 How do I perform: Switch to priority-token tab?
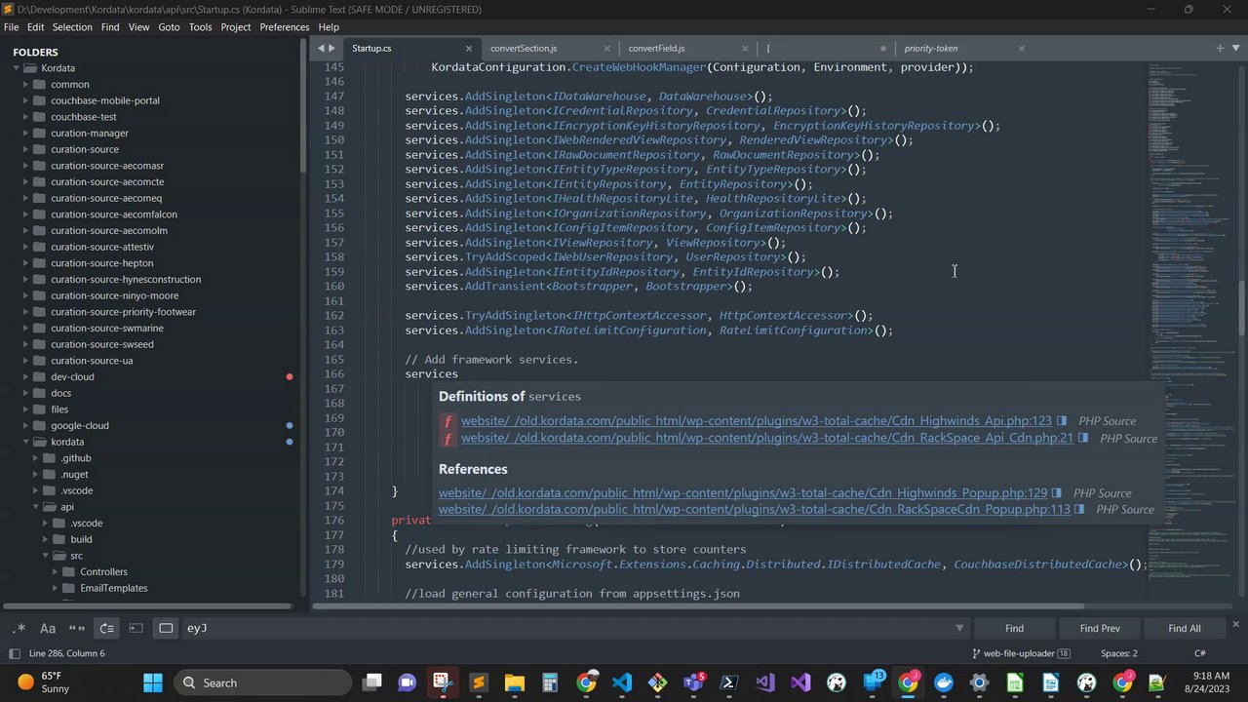point(931,48)
